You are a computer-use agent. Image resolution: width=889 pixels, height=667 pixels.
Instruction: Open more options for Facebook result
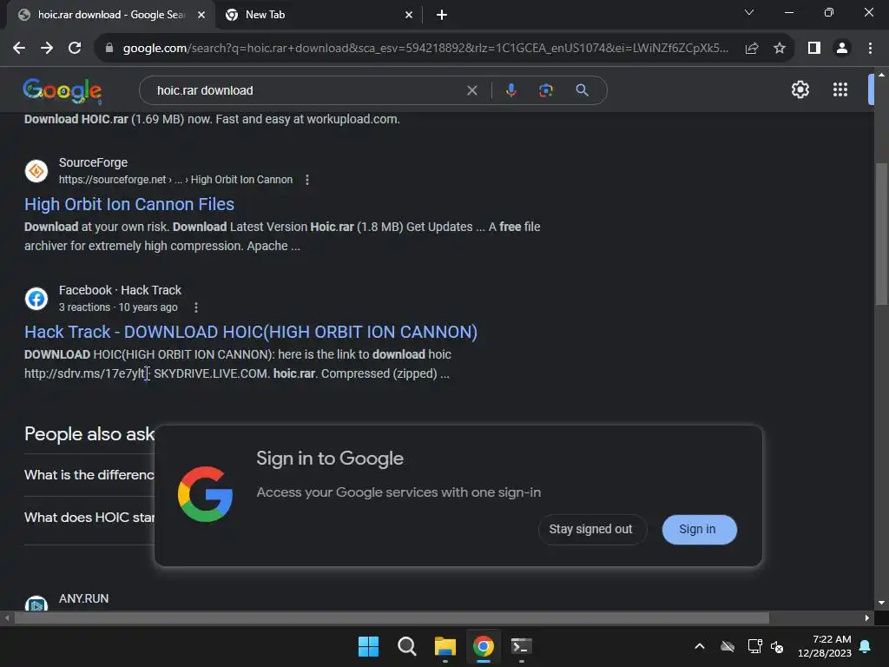196,307
